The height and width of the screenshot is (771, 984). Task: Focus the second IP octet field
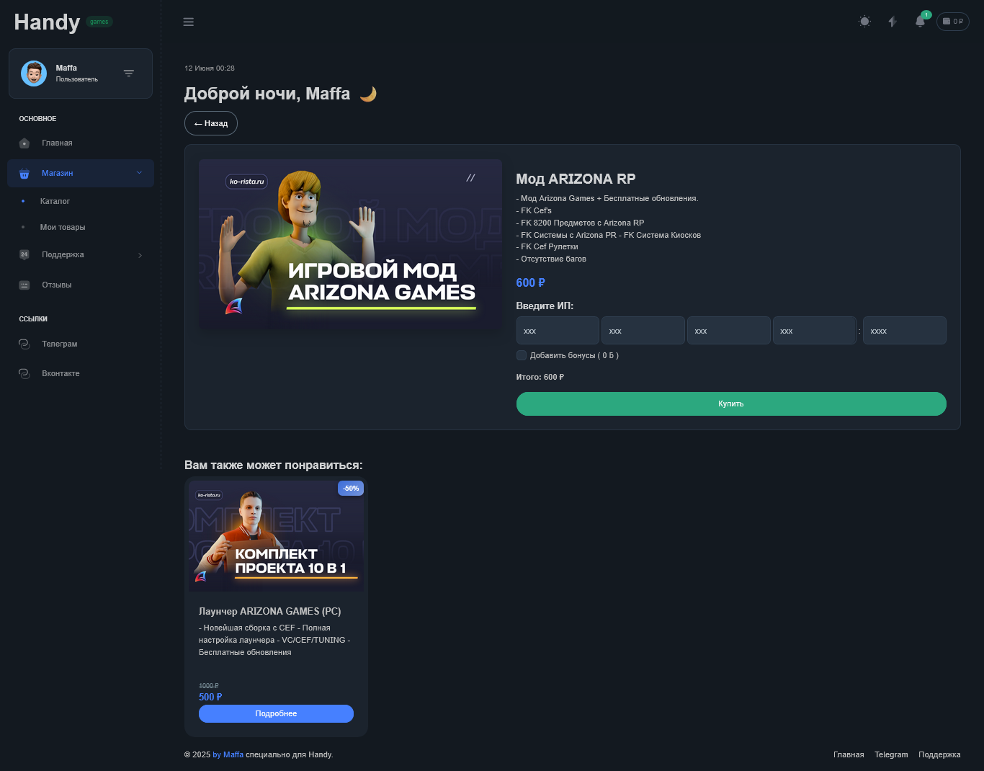click(643, 330)
